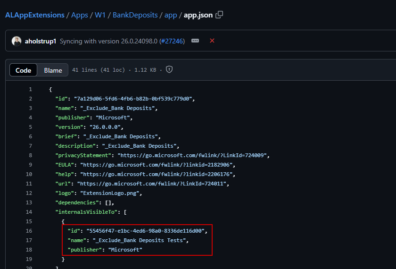Screen dimensions: 396x269
Task: Click id value 55456f47-e1bc-4ed6-98a0-8336de116d00
Action: [x=145, y=231]
